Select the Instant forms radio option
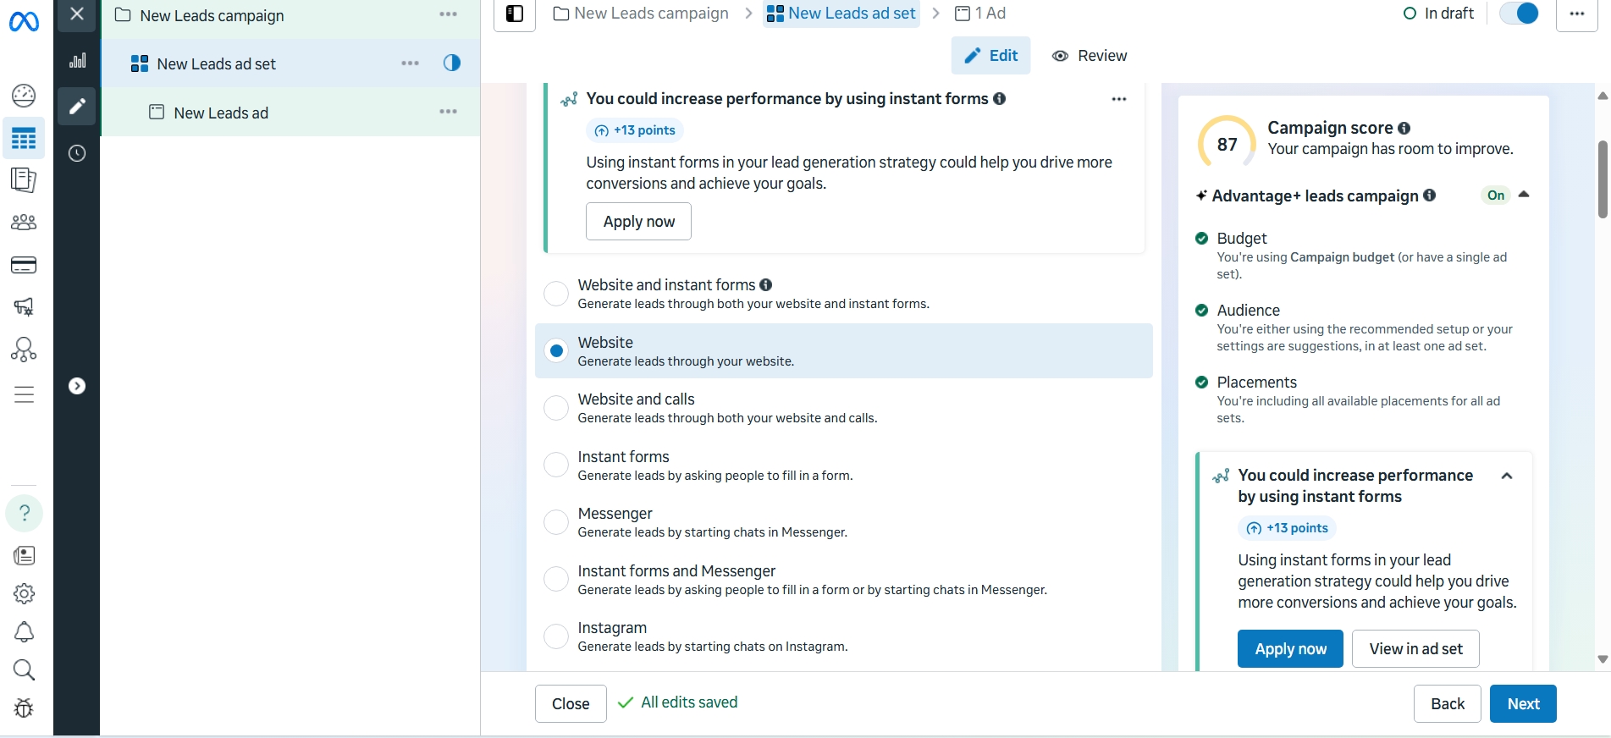 [556, 465]
